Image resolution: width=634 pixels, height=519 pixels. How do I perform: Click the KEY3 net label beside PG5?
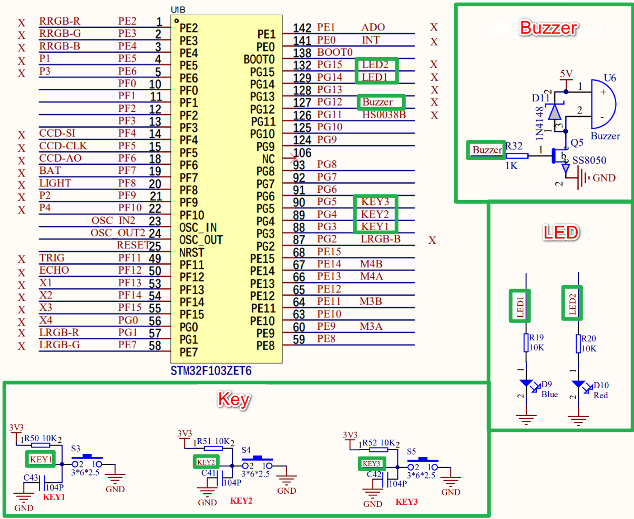[x=375, y=202]
